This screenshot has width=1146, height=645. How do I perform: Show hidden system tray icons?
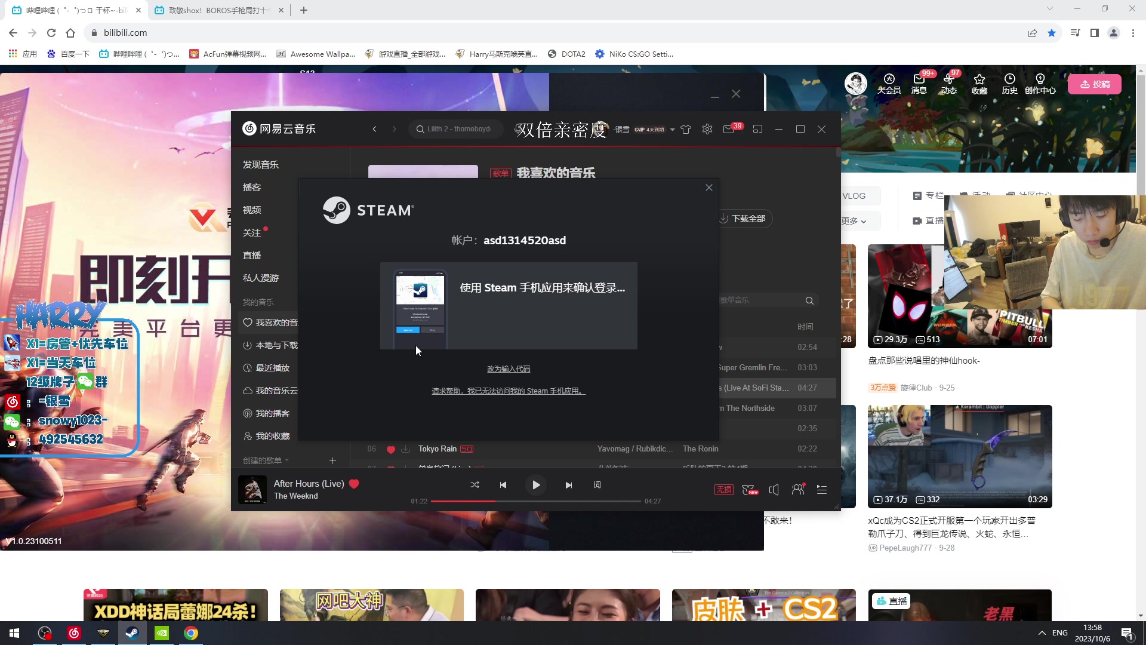(1042, 633)
